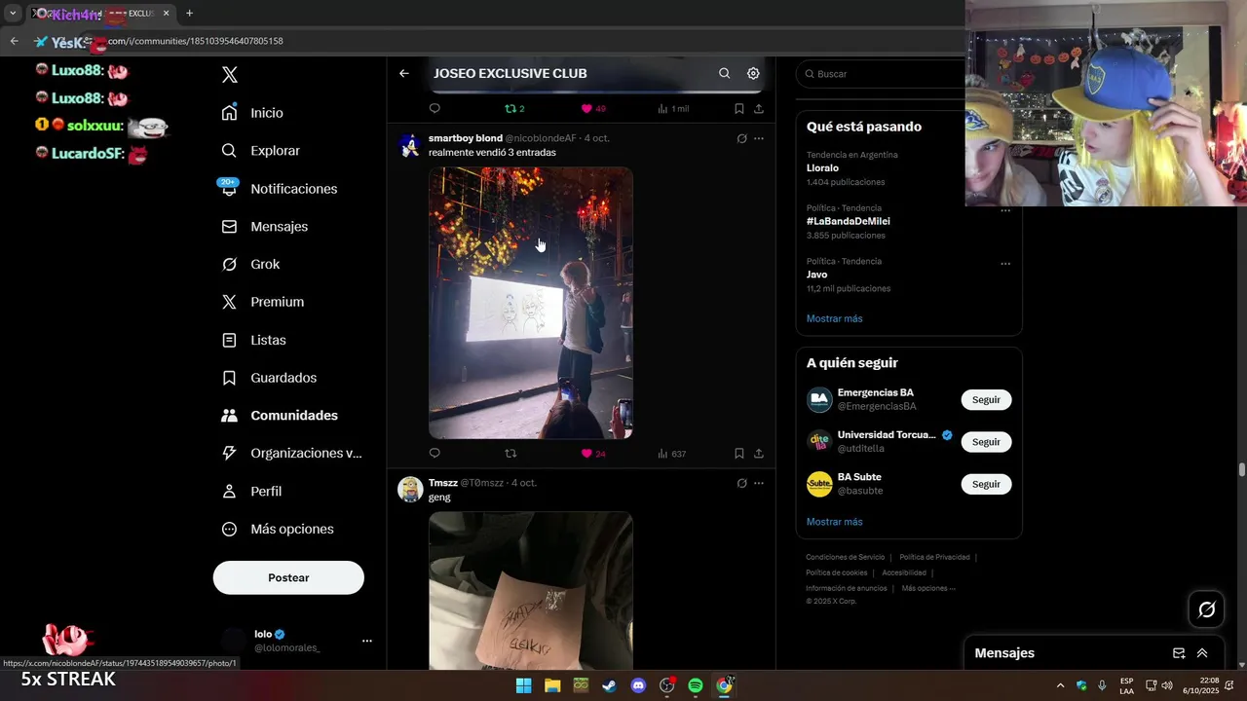Screen dimensions: 1247x701
Task: Open #LaBandaDeMilei trending topic
Action: click(849, 222)
